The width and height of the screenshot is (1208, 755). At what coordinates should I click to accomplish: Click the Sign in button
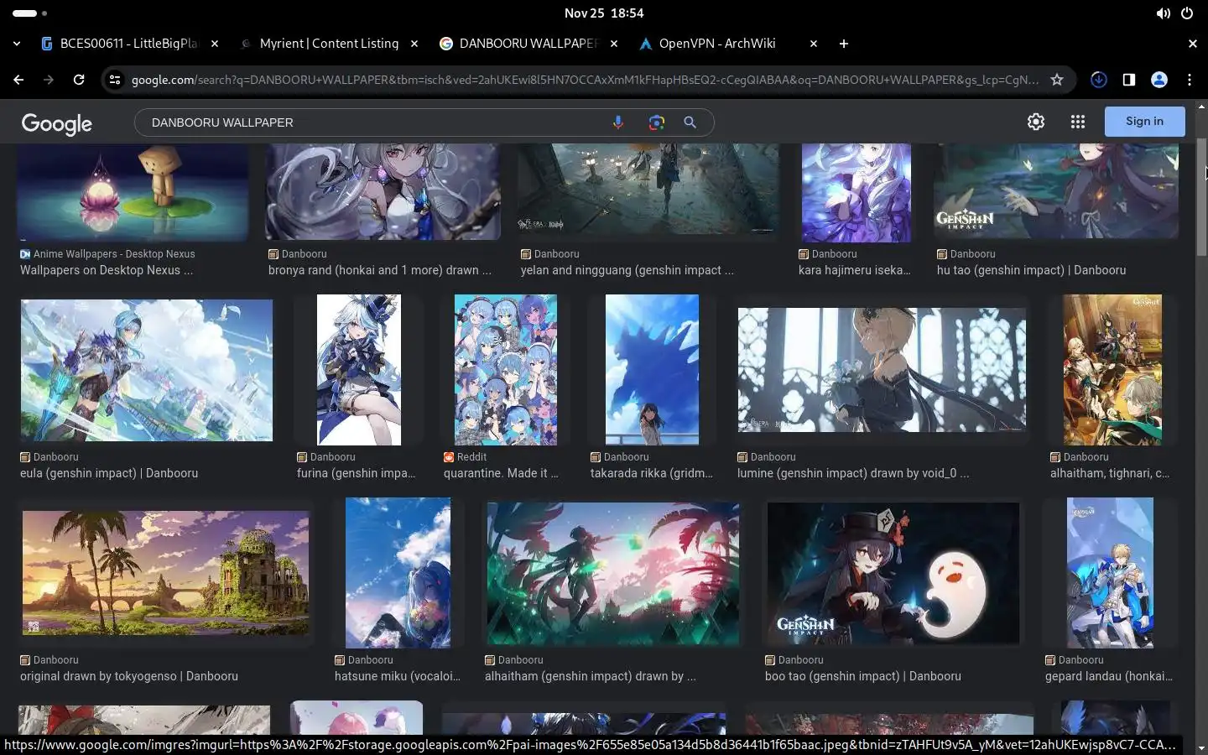pyautogui.click(x=1144, y=122)
